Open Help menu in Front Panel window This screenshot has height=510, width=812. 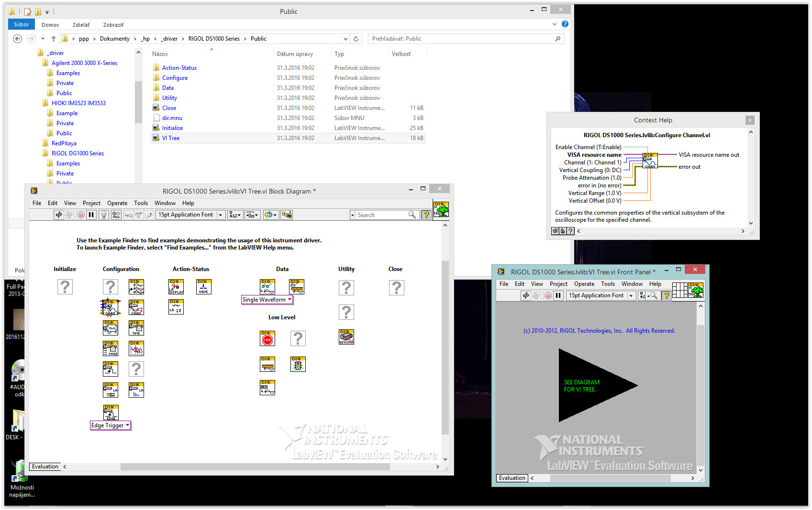(x=655, y=284)
